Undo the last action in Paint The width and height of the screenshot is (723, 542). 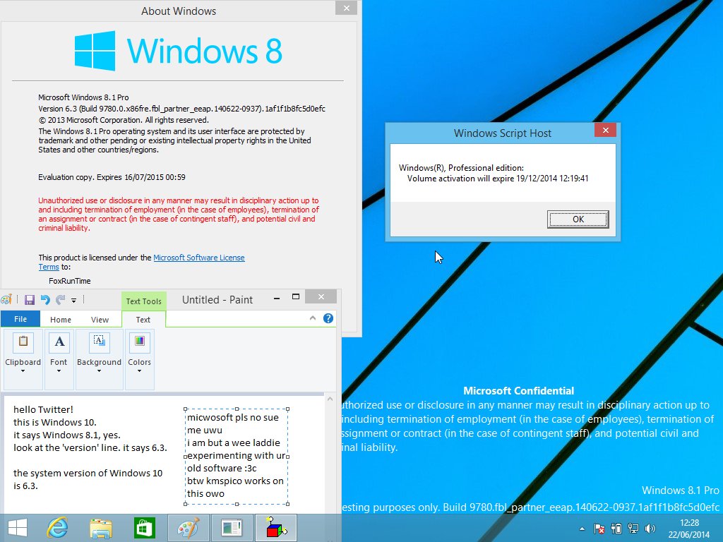point(45,300)
